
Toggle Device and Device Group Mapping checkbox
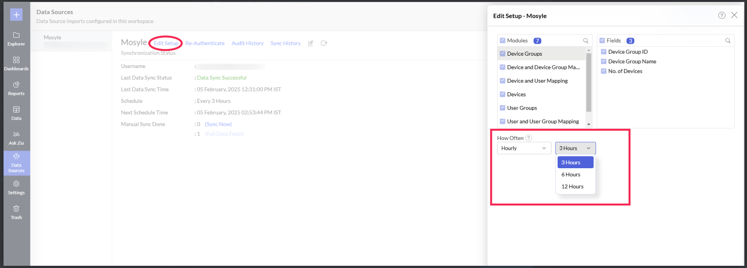502,67
